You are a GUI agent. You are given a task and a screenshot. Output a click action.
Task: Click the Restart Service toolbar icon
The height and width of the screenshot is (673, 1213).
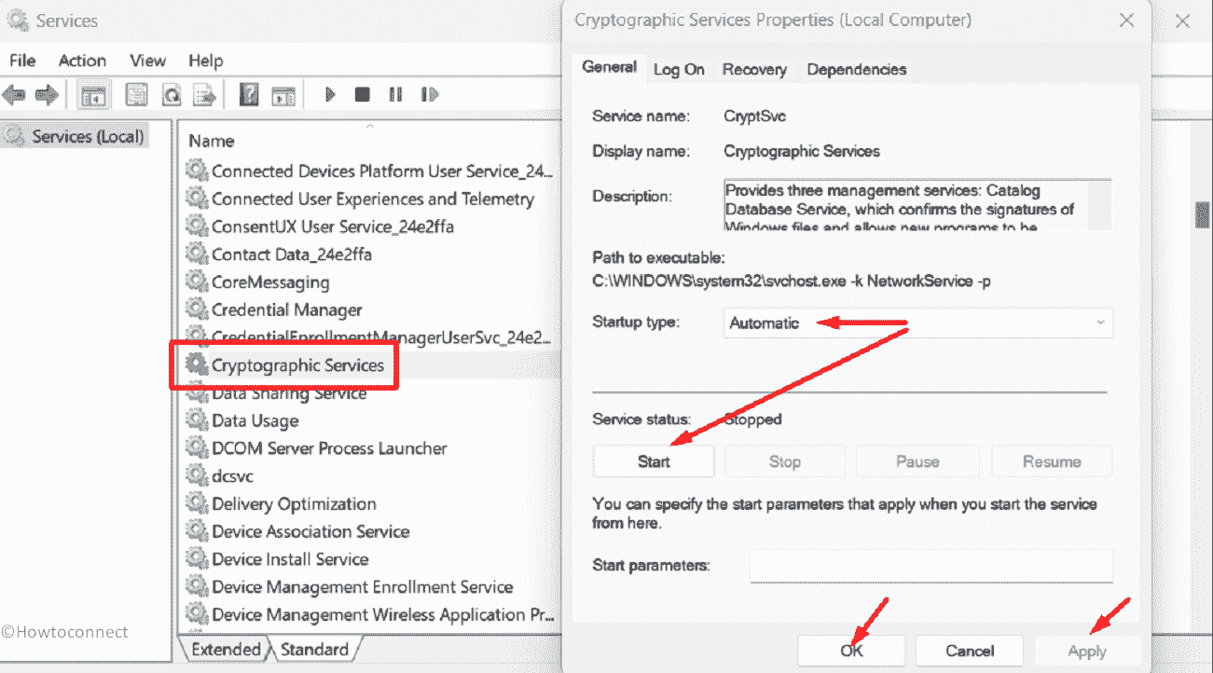pos(429,94)
